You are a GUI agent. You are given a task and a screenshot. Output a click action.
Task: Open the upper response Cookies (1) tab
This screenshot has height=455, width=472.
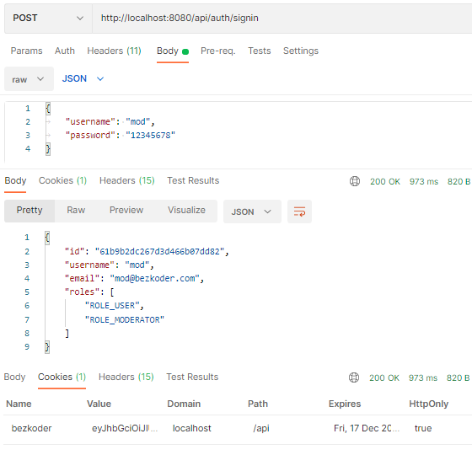click(62, 180)
